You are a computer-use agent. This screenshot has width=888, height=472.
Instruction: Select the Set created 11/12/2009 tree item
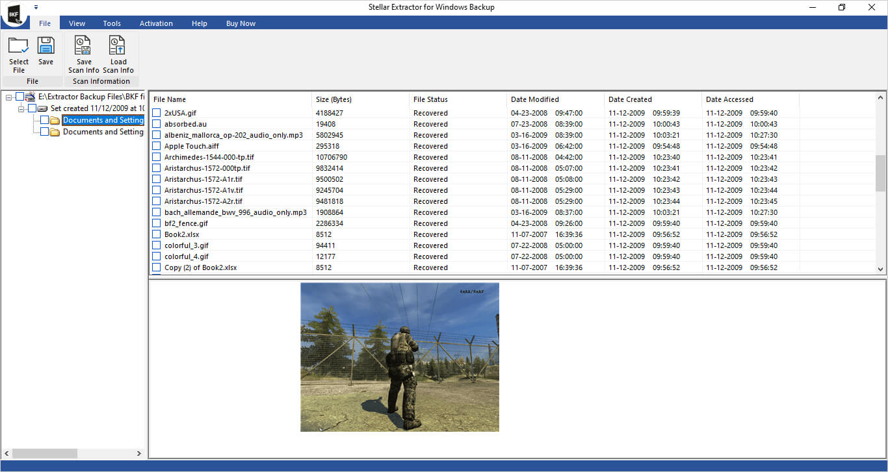tap(98, 108)
